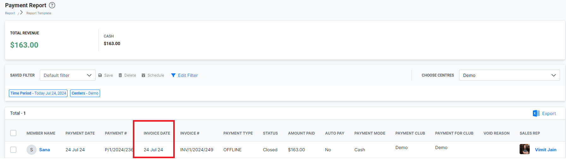The image size is (566, 162).
Task: Click the Delete trash icon
Action: (120, 75)
